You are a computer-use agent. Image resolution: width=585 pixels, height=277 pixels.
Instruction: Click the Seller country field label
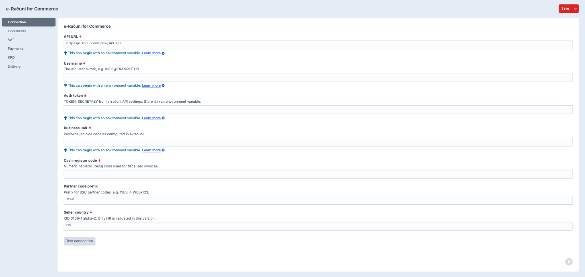tap(76, 212)
